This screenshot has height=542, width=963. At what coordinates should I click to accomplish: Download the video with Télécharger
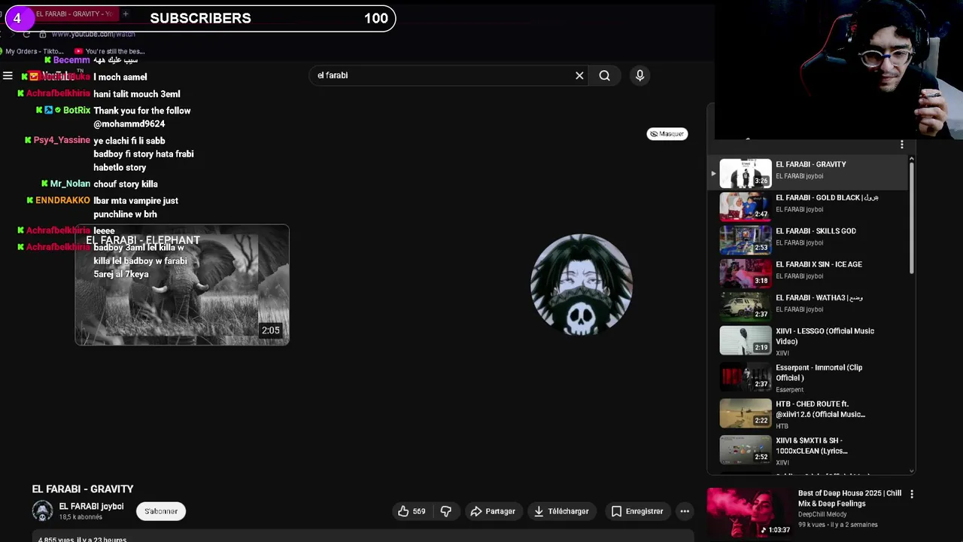561,511
